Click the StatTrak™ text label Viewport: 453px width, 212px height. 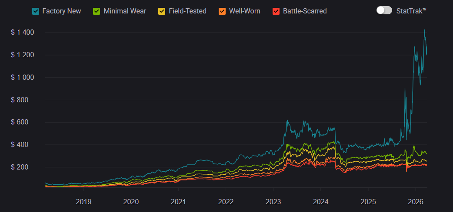tap(411, 10)
